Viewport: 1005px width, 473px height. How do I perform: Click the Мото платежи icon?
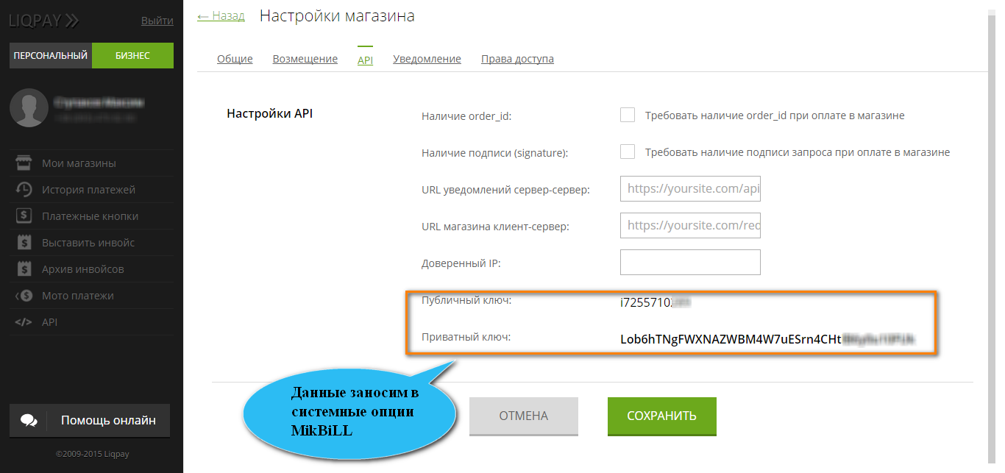point(24,296)
